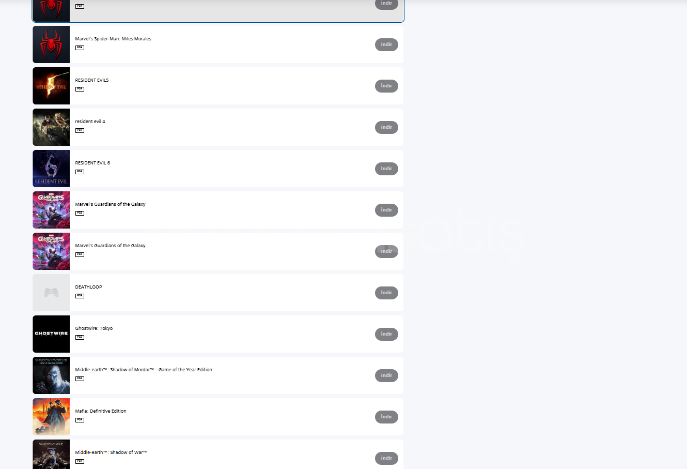Click the PS4 badge under RESIDENT EVIL 6
This screenshot has width=687, height=469.
[x=80, y=172]
